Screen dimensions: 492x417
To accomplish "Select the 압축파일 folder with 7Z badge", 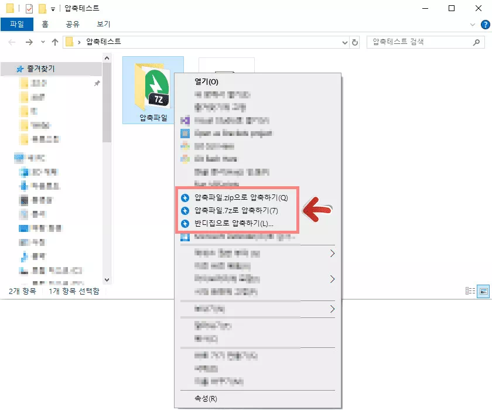I will (x=153, y=88).
